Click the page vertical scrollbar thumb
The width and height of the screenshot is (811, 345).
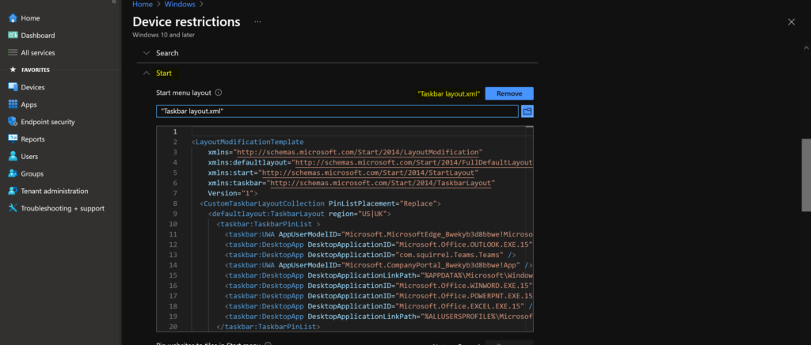point(805,175)
